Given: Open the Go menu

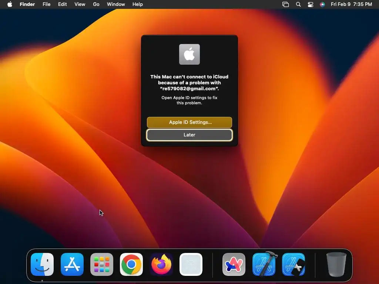Looking at the screenshot, I should click(x=96, y=4).
